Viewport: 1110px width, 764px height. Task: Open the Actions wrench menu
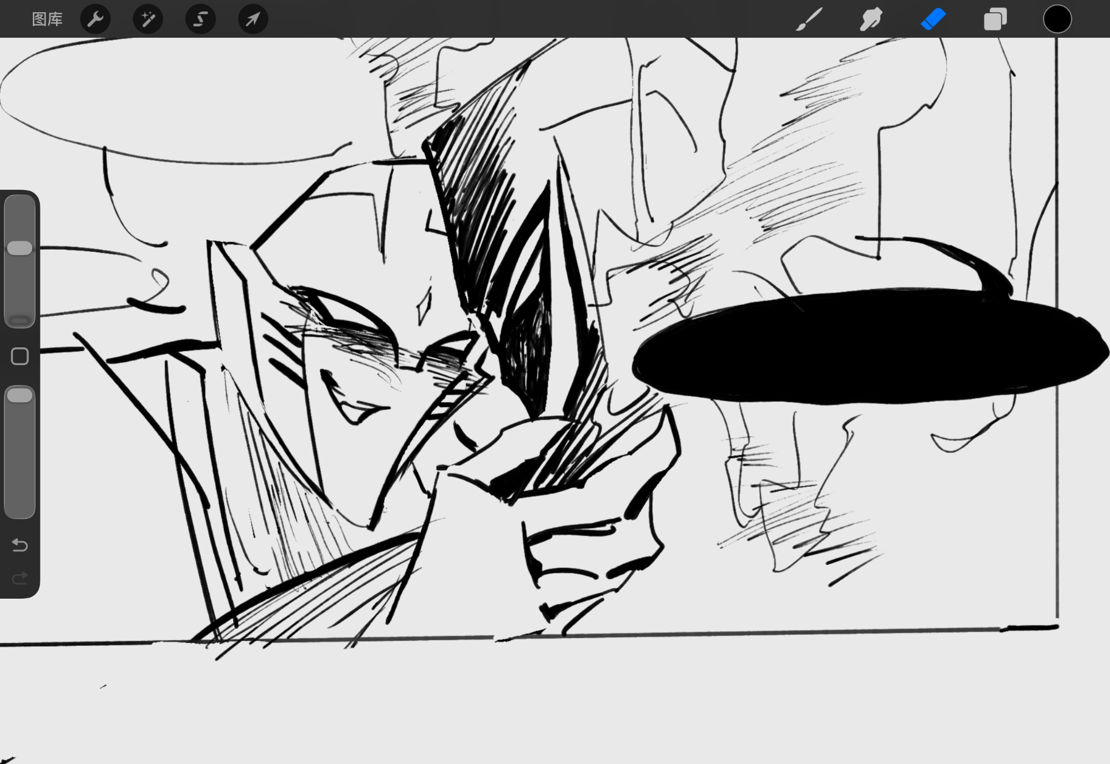95,19
